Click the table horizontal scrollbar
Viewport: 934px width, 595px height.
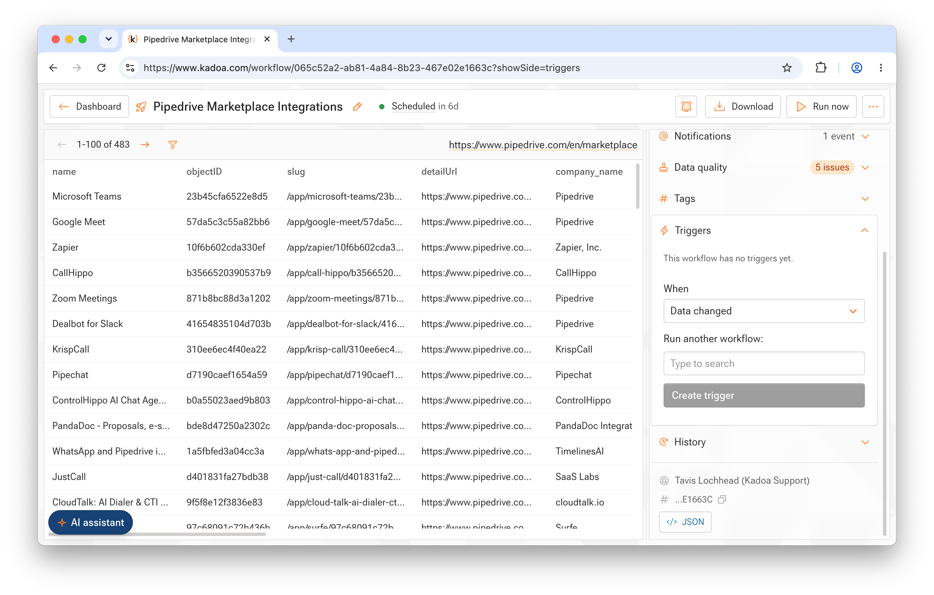click(x=157, y=534)
